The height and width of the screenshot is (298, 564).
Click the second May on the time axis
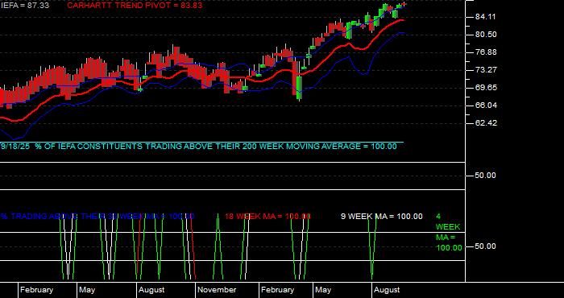pos(323,290)
